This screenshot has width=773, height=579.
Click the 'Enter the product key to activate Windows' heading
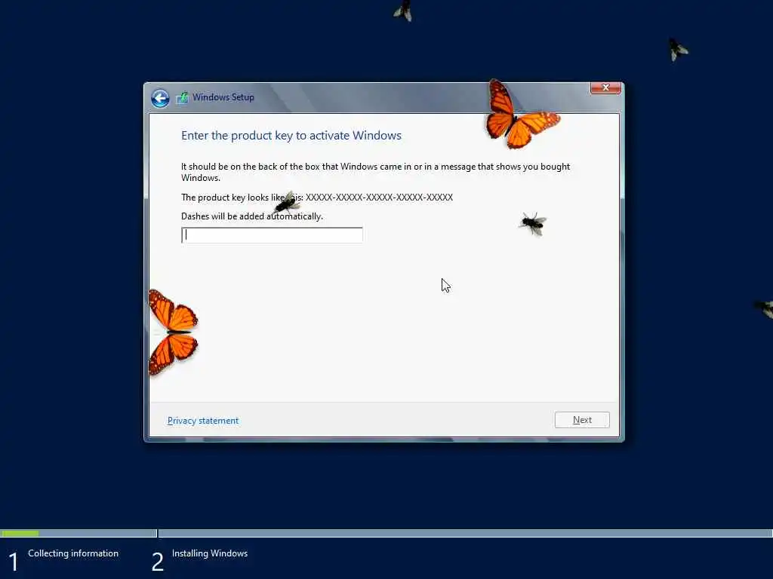tap(291, 136)
